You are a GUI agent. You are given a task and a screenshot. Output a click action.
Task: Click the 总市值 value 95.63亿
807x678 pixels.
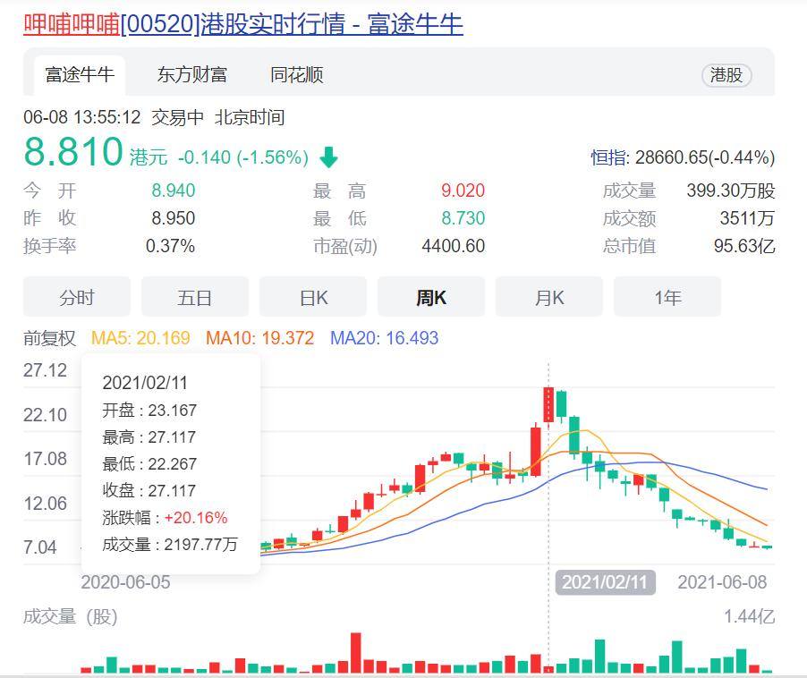(x=744, y=246)
